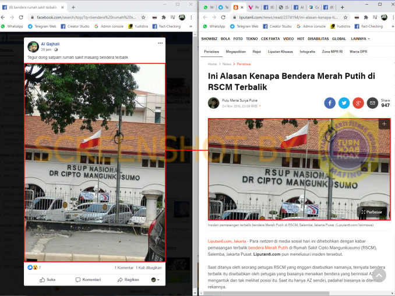Select Infografis sub-tab on liputan6
The width and height of the screenshot is (395, 296).
tap(308, 52)
